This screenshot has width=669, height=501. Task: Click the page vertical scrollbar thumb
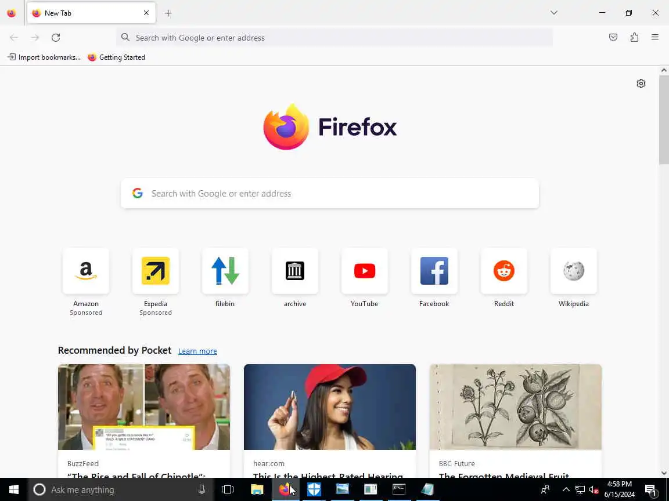point(663,120)
